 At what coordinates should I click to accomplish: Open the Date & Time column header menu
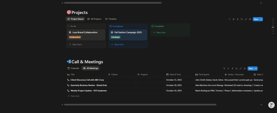[175, 75]
